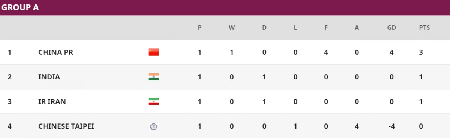Click the A column header

(357, 28)
